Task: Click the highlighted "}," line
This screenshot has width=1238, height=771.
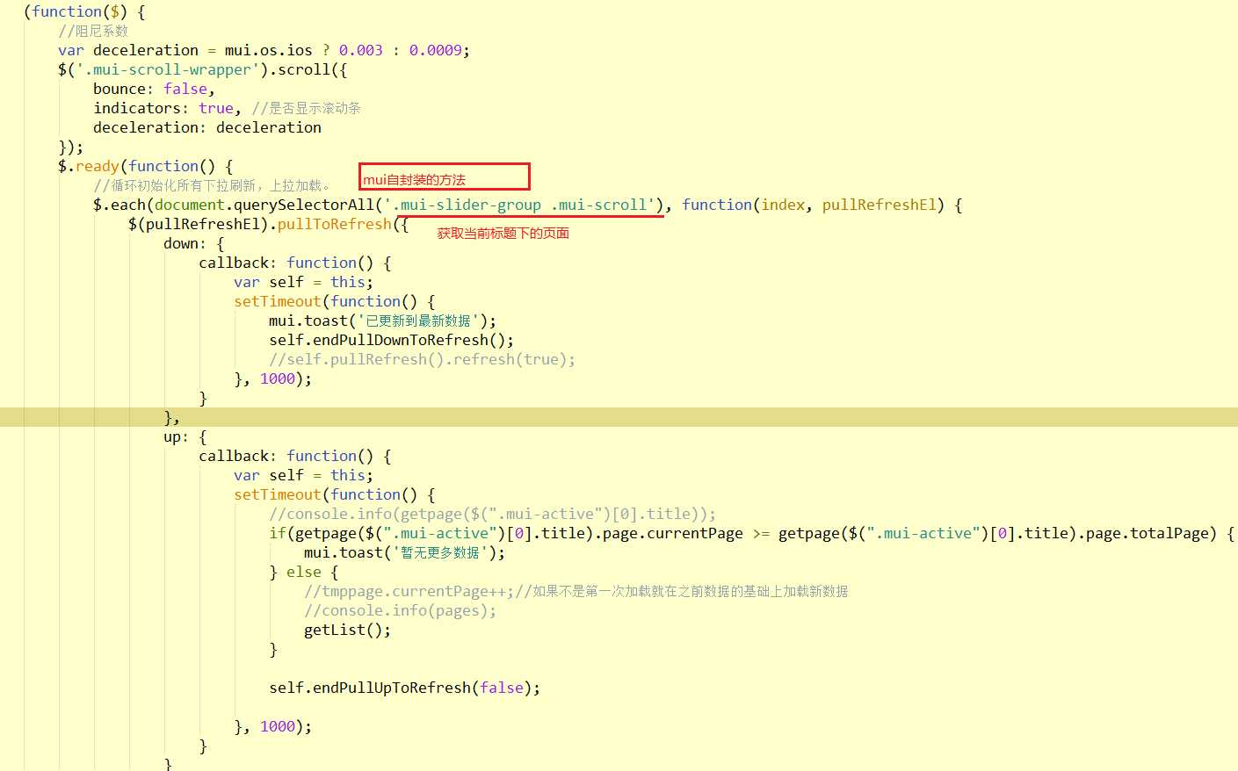Action: coord(172,417)
